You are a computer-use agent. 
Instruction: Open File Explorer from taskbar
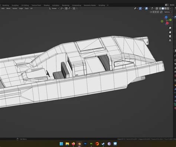67,144
